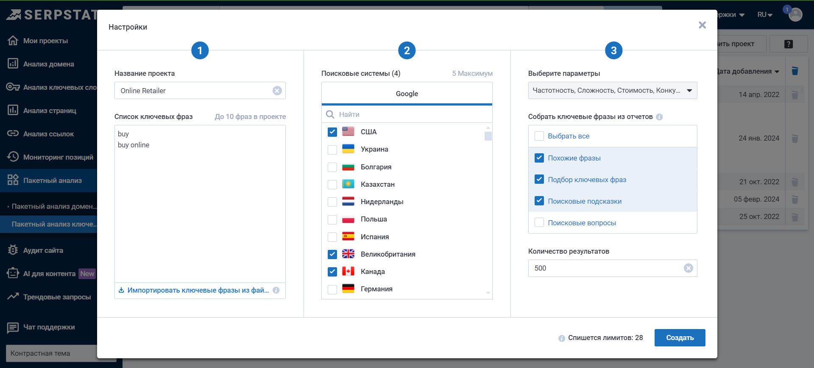Open Мои проекты home icon

(x=13, y=41)
